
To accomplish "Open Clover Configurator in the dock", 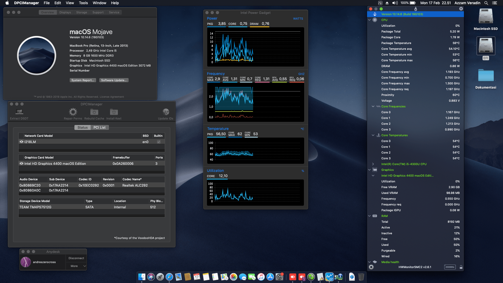I will 311,277.
